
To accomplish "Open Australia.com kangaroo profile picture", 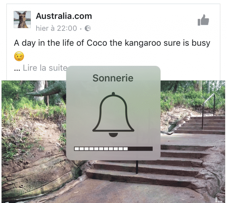I will [x=22, y=19].
